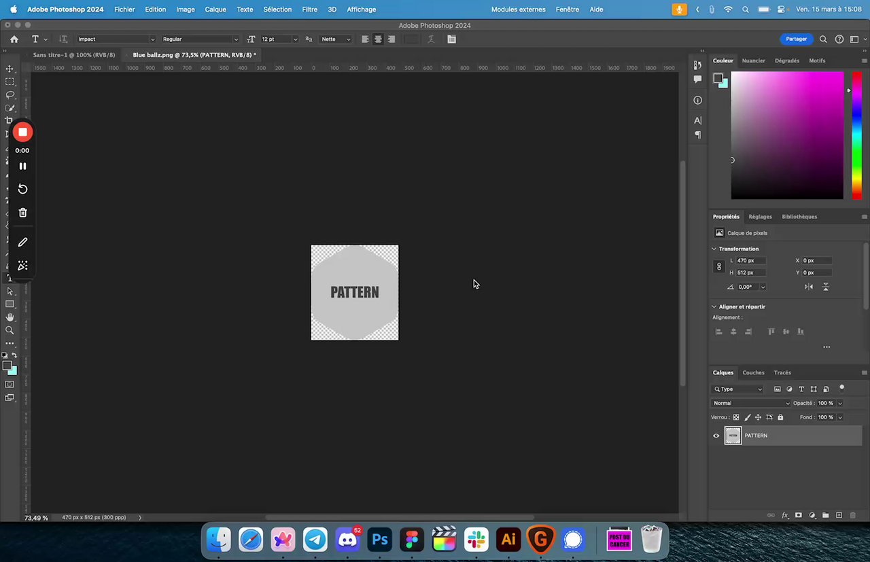Click the zoom level 73,49 % field
This screenshot has width=870, height=562.
click(x=36, y=518)
